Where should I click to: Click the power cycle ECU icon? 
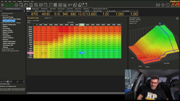17,5
